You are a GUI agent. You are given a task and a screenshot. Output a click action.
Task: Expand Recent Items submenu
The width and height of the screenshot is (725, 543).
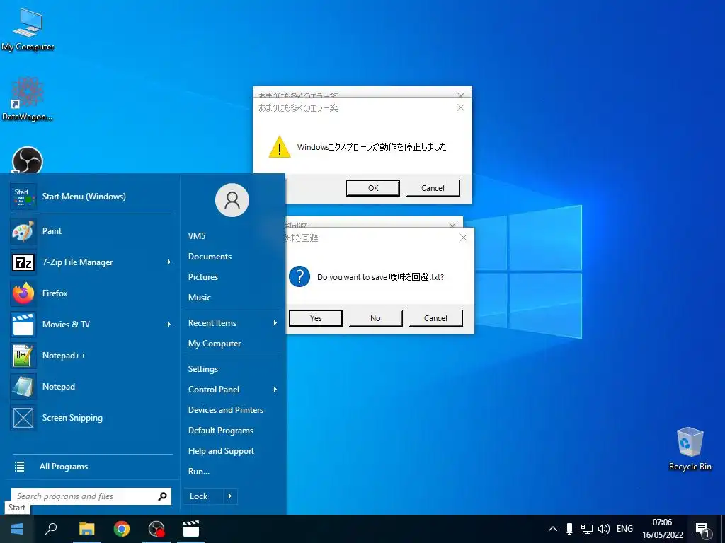coord(232,322)
